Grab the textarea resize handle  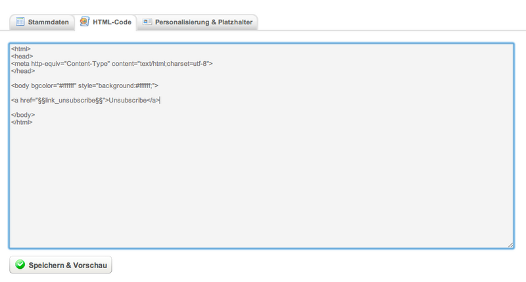[x=510, y=245]
